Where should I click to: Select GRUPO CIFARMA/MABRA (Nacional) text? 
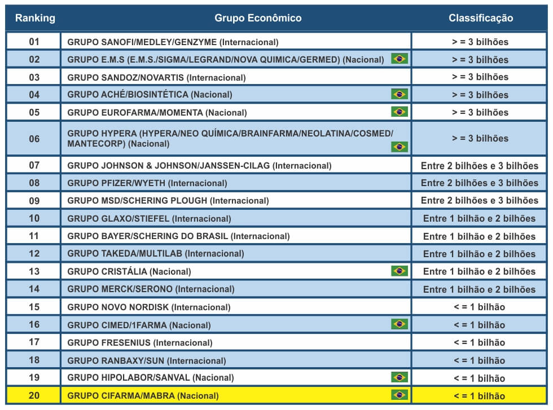(x=143, y=395)
